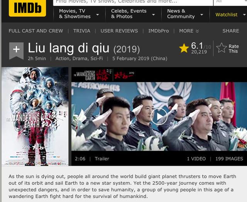The width and height of the screenshot is (247, 202).
Task: Add Liu lang di qiu to watchlist ribbon
Action: pos(16,51)
